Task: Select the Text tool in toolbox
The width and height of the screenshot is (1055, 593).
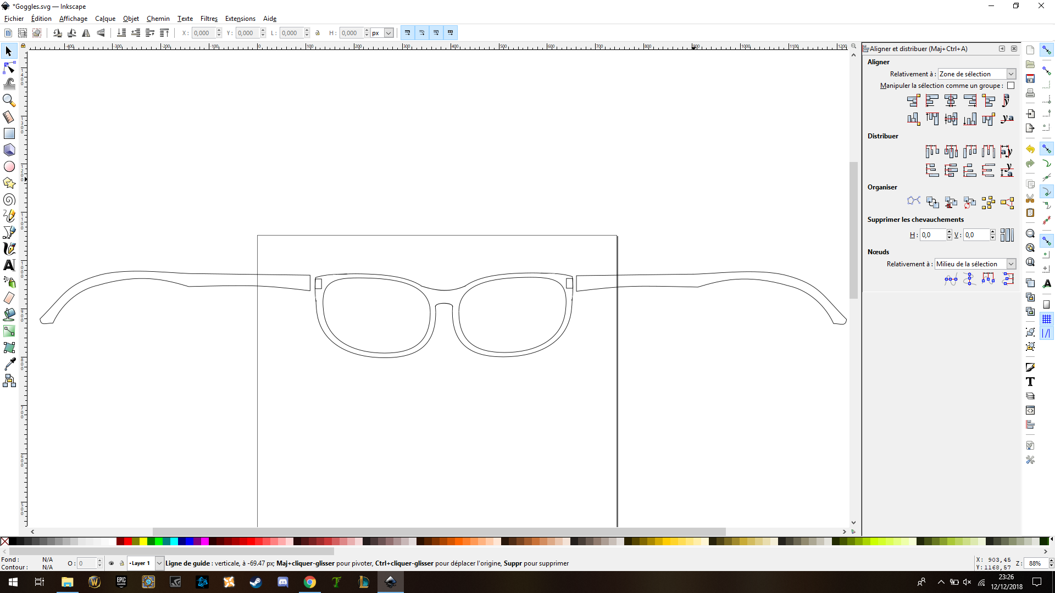Action: [x=9, y=265]
